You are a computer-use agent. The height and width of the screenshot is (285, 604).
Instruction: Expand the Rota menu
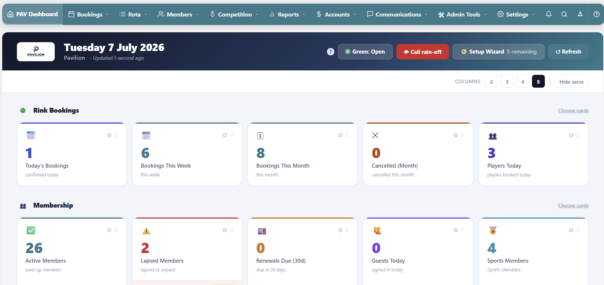[133, 14]
